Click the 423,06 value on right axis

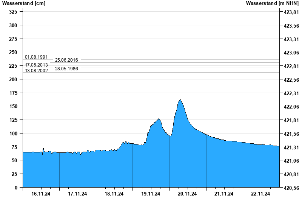click(x=291, y=53)
